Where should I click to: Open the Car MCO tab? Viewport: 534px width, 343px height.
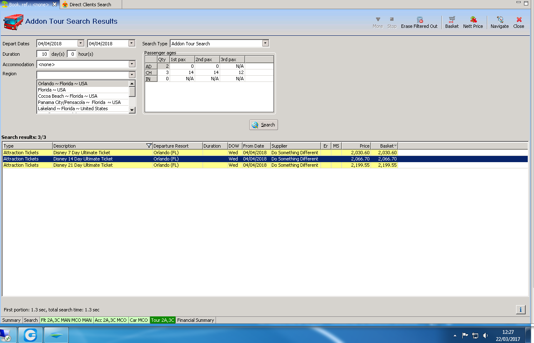click(x=139, y=320)
